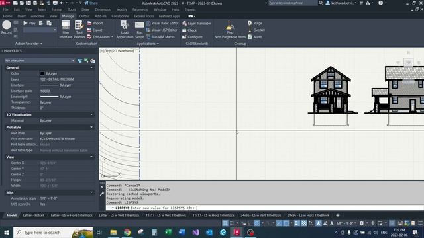
Task: Open the status bar customization menu icon
Action: pyautogui.click(x=421, y=223)
